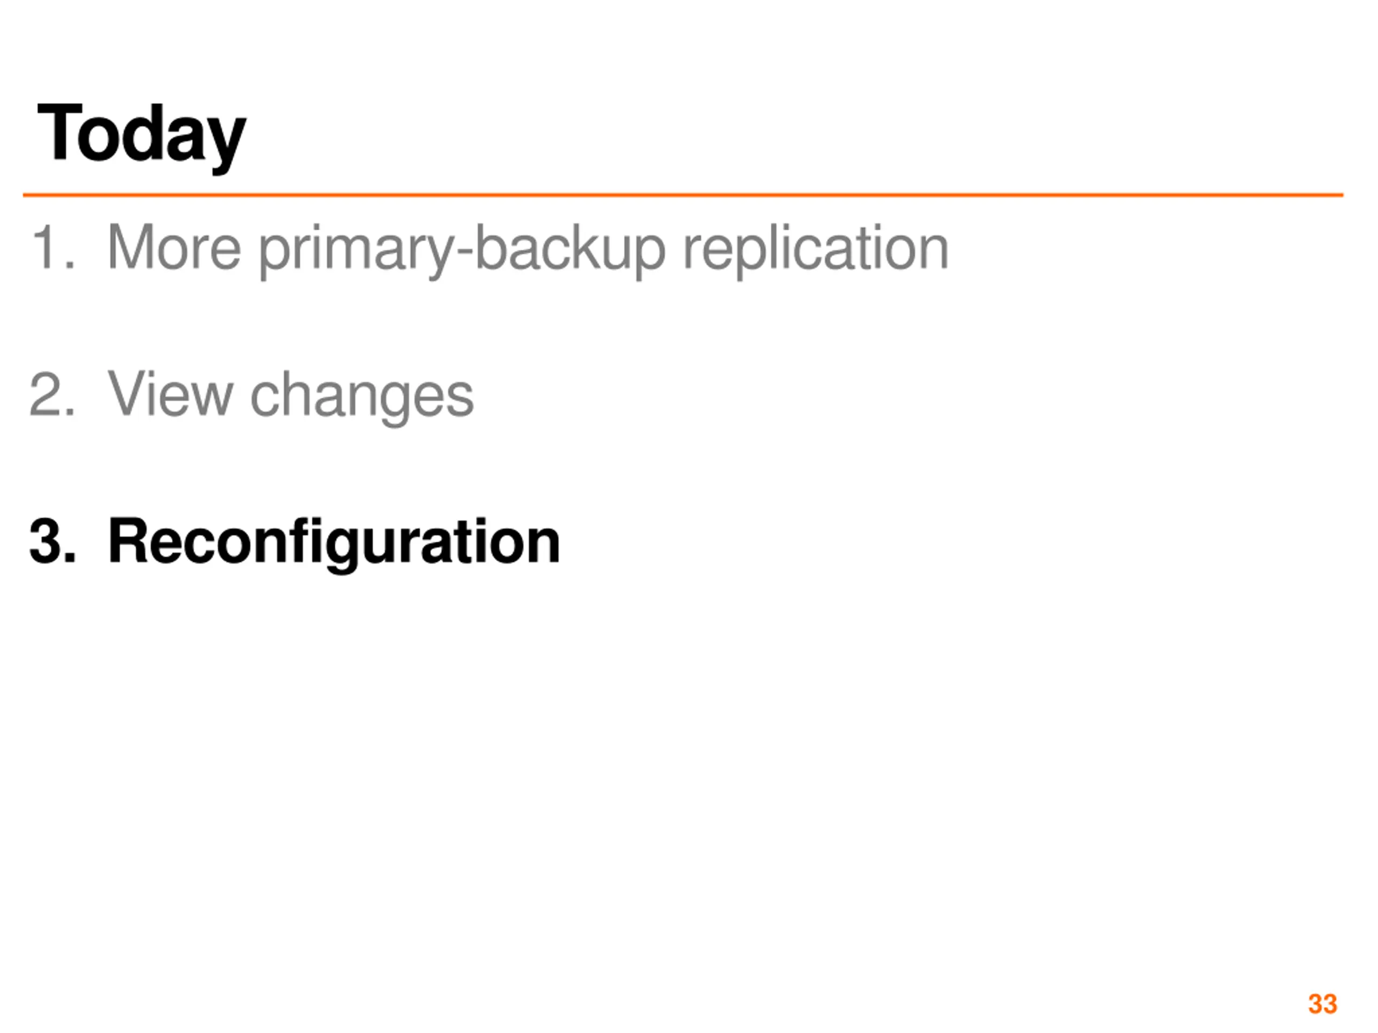
Task: Click the orange slide number 33
Action: [1323, 1004]
